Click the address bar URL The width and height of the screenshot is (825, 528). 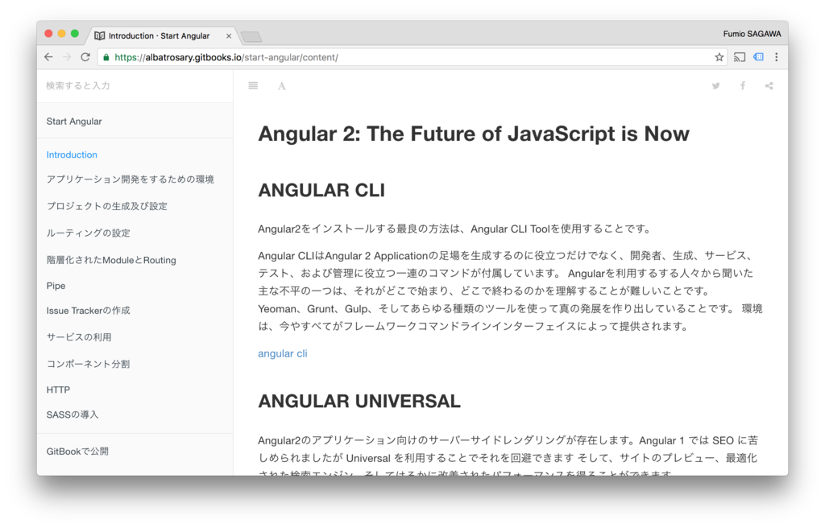pyautogui.click(x=226, y=57)
